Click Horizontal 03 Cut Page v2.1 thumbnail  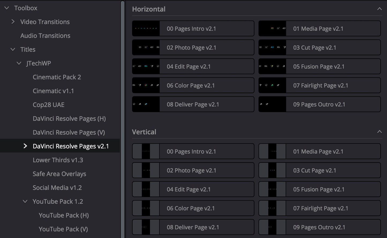[272, 47]
